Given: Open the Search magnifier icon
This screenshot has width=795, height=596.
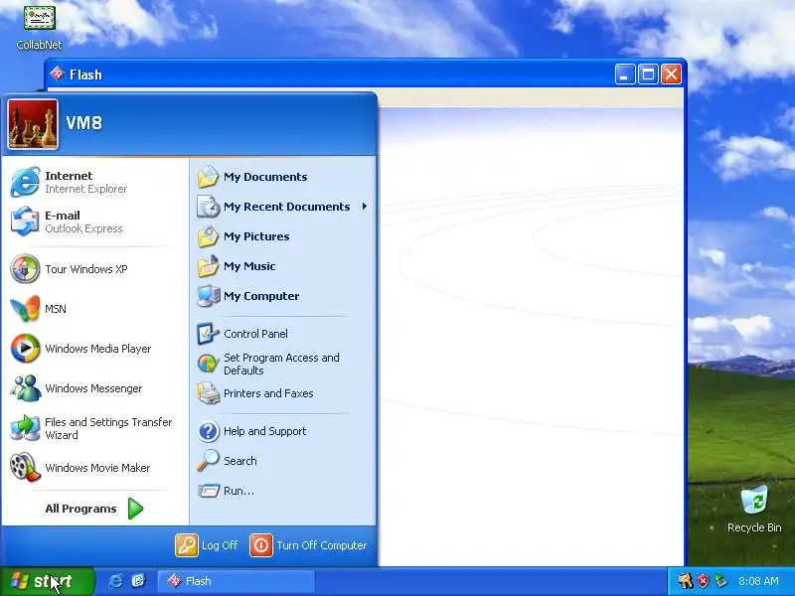Looking at the screenshot, I should click(x=208, y=461).
